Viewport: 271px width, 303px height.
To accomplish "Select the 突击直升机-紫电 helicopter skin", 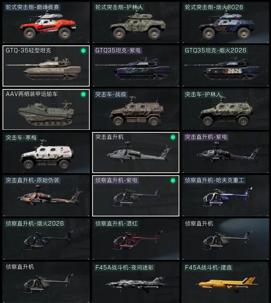I will coord(225,153).
